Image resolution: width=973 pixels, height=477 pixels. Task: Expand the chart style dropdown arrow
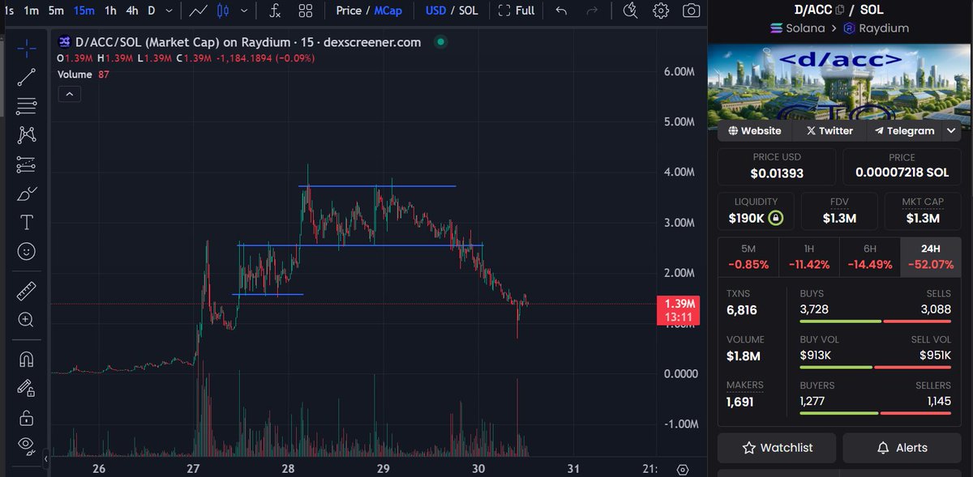[244, 11]
